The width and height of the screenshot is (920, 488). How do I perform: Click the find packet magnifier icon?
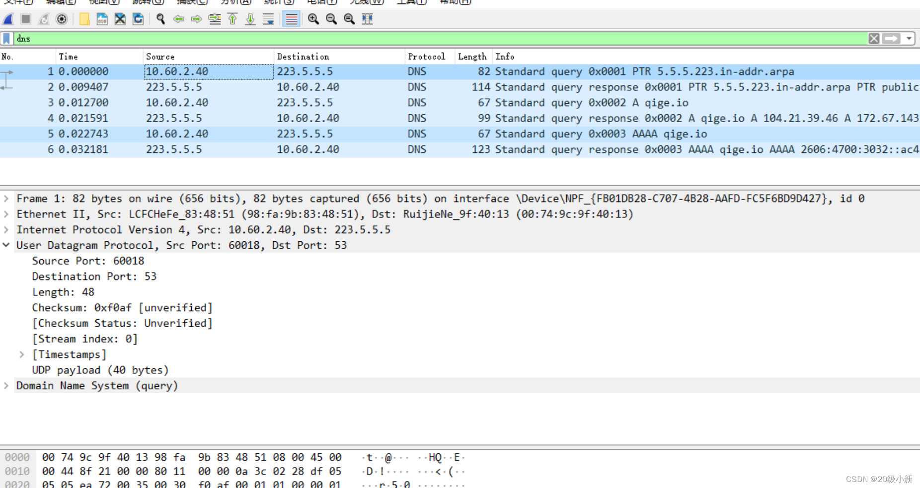160,19
